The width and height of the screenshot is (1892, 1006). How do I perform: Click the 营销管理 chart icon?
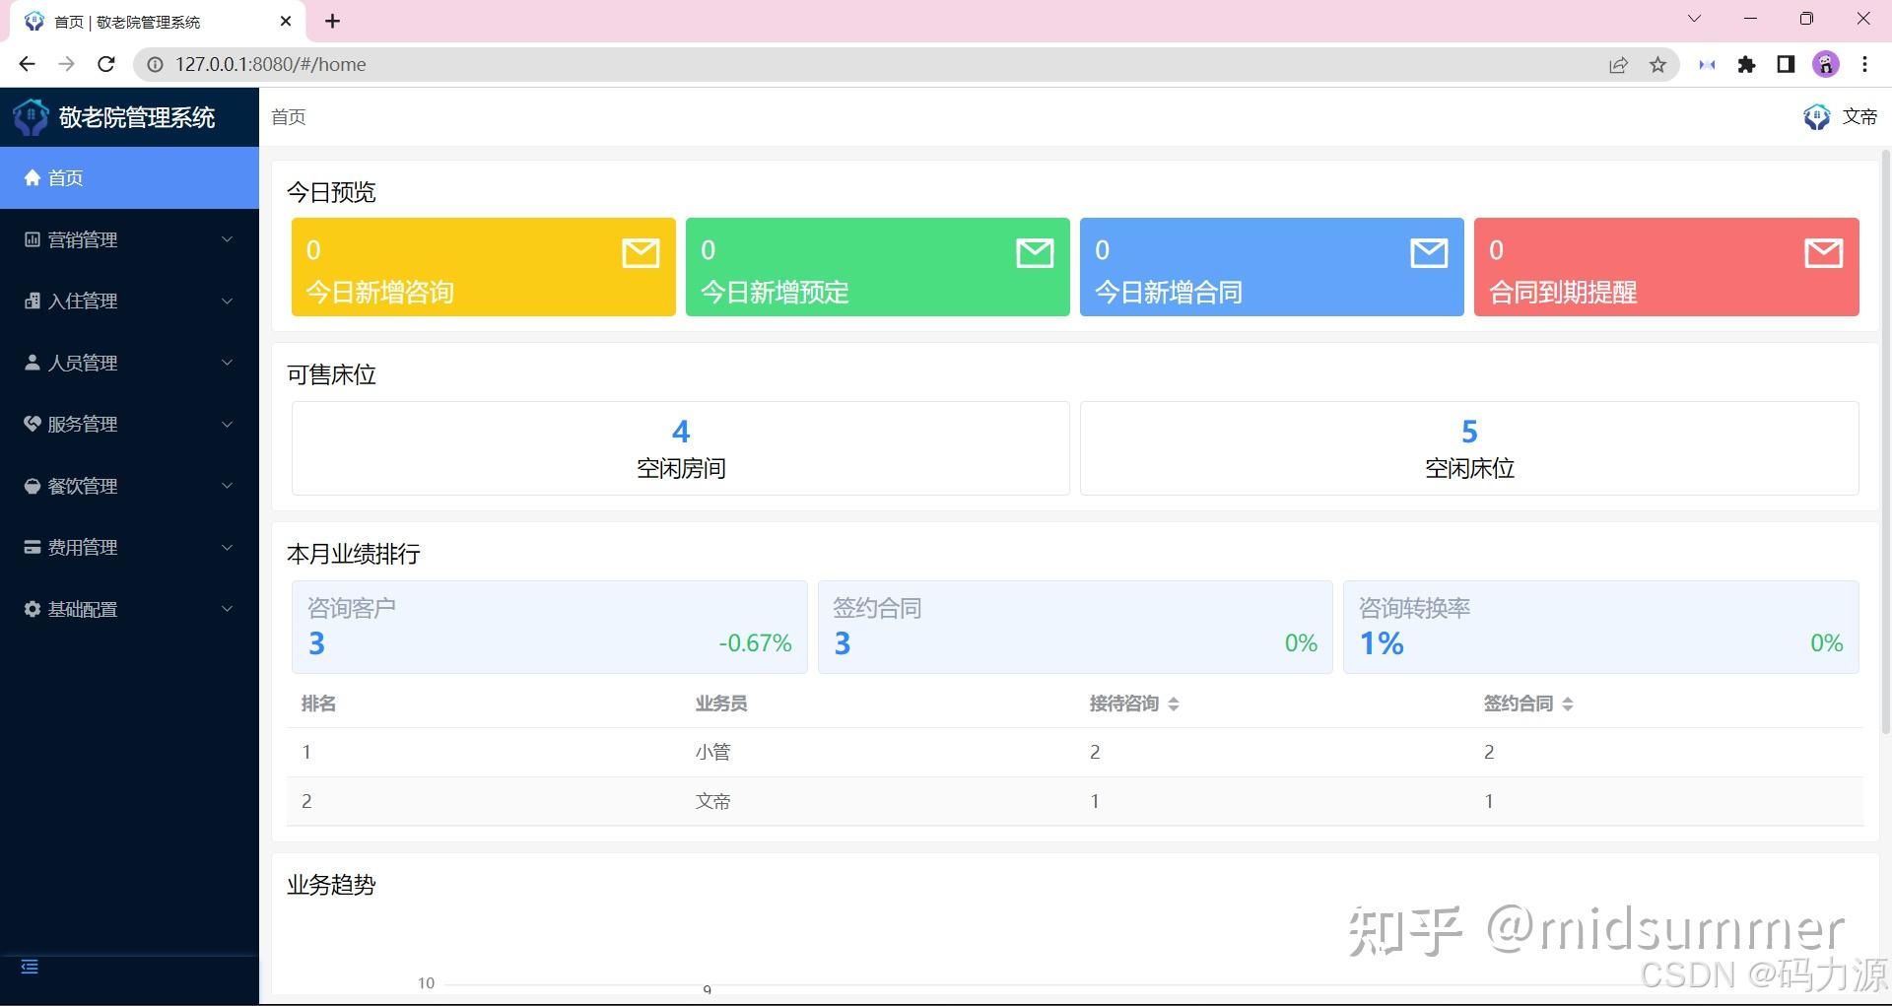(31, 239)
